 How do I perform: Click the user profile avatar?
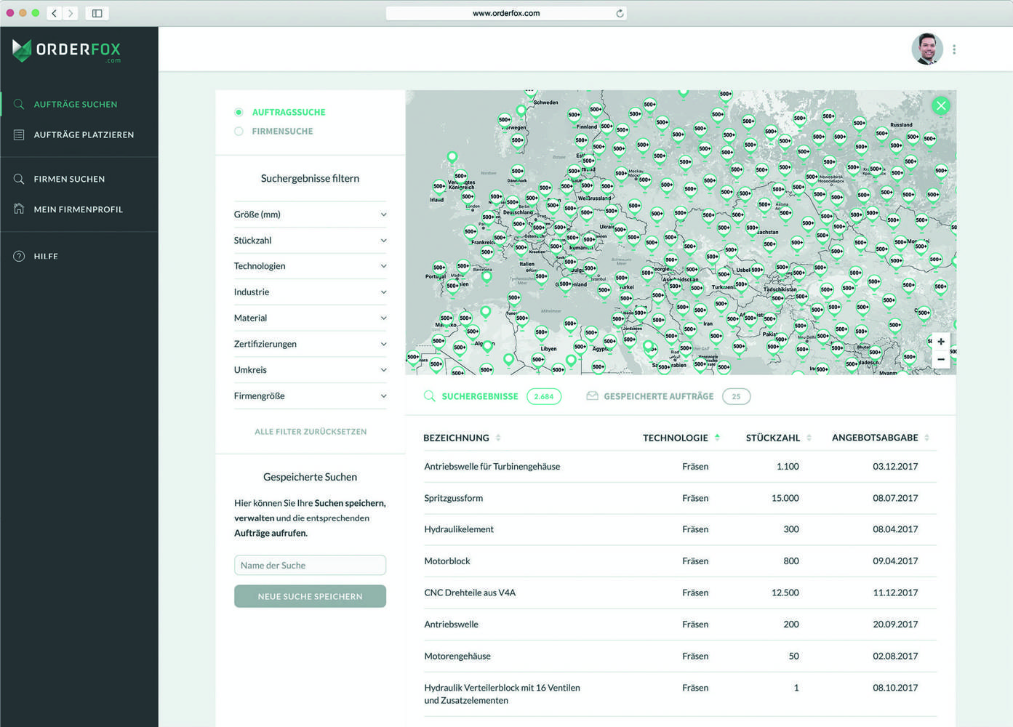tap(926, 49)
